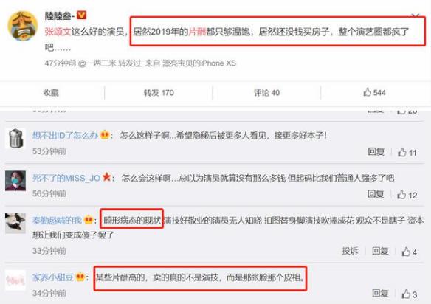Screen dimensions: 431x304
Task: Like the comment with 3 likes
Action: (x=410, y=294)
